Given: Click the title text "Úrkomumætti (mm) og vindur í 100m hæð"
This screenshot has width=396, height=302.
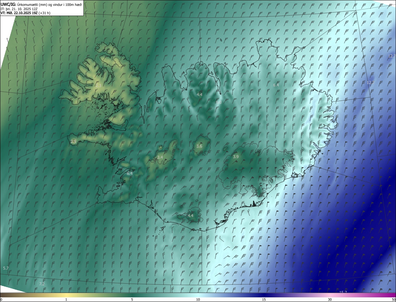Looking at the screenshot, I should [x=49, y=4].
